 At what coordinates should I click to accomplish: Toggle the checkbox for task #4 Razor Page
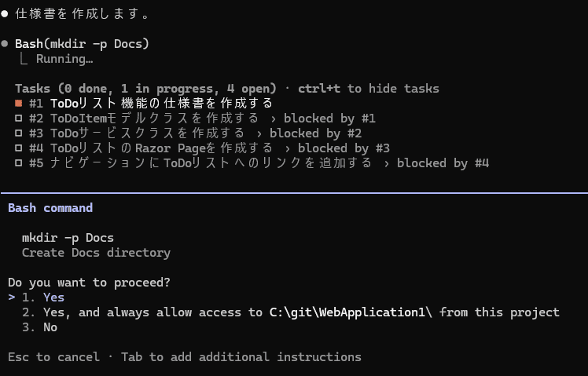(18, 148)
